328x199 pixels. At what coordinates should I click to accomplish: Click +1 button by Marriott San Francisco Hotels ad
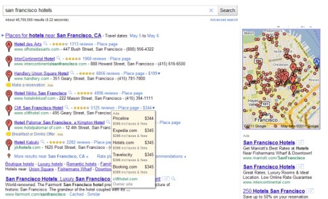[300, 142]
